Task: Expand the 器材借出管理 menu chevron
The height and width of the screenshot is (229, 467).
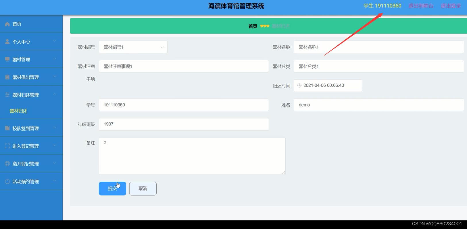Action: [55, 77]
